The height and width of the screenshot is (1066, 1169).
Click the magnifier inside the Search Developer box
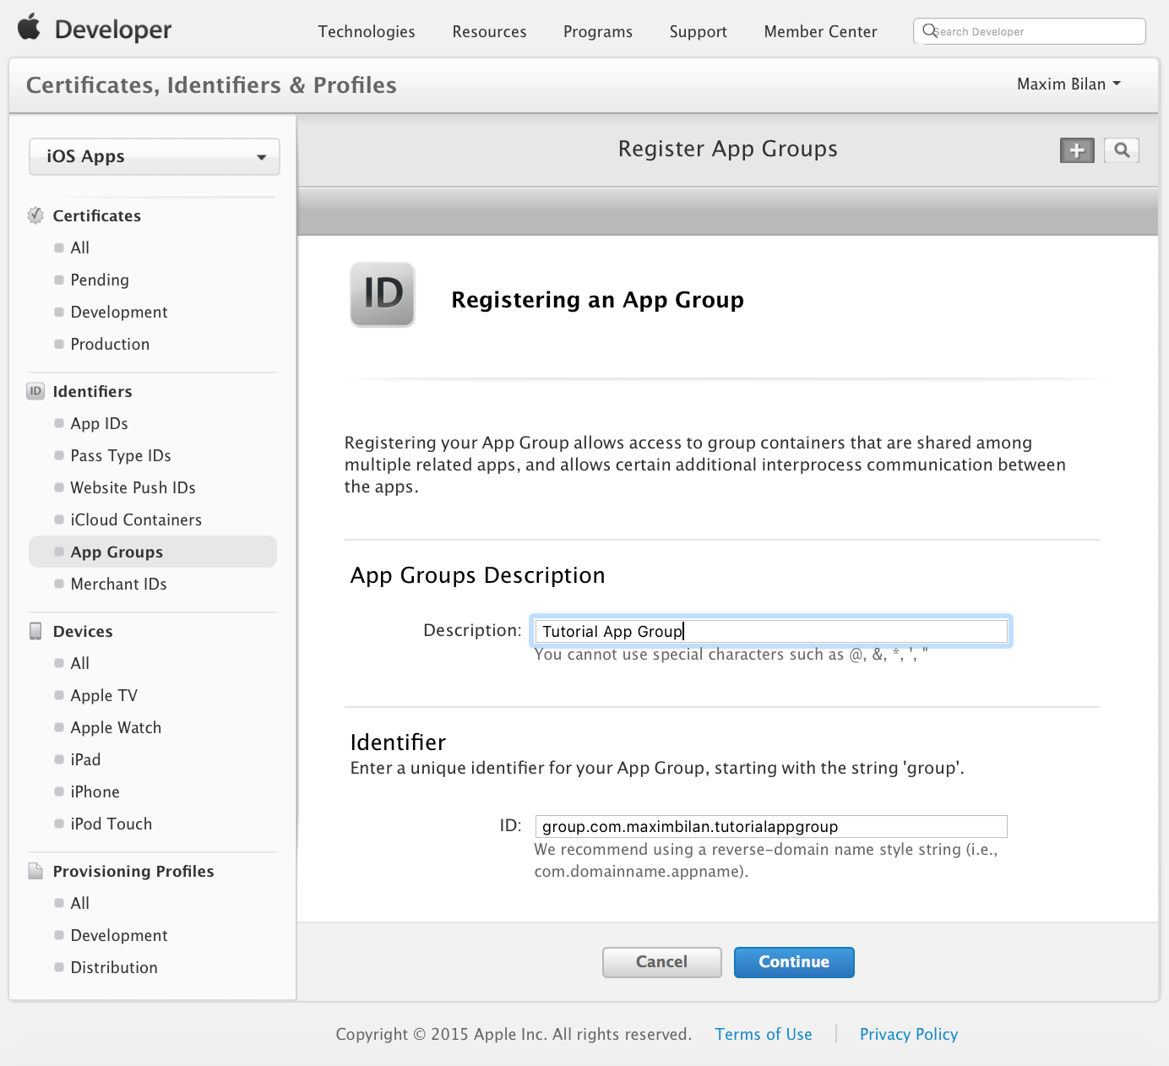(x=929, y=30)
